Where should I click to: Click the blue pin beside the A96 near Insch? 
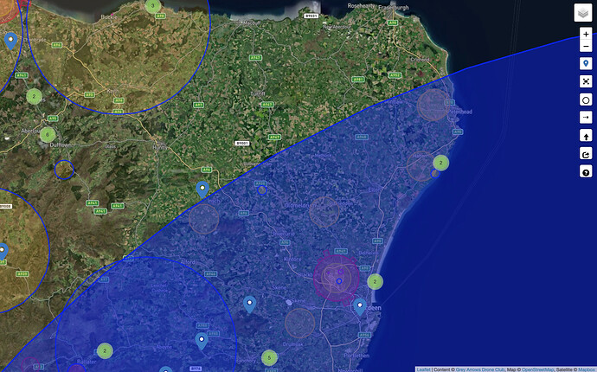tap(202, 189)
